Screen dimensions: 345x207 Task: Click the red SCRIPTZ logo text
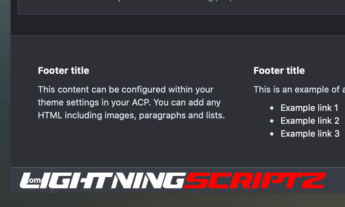click(254, 180)
